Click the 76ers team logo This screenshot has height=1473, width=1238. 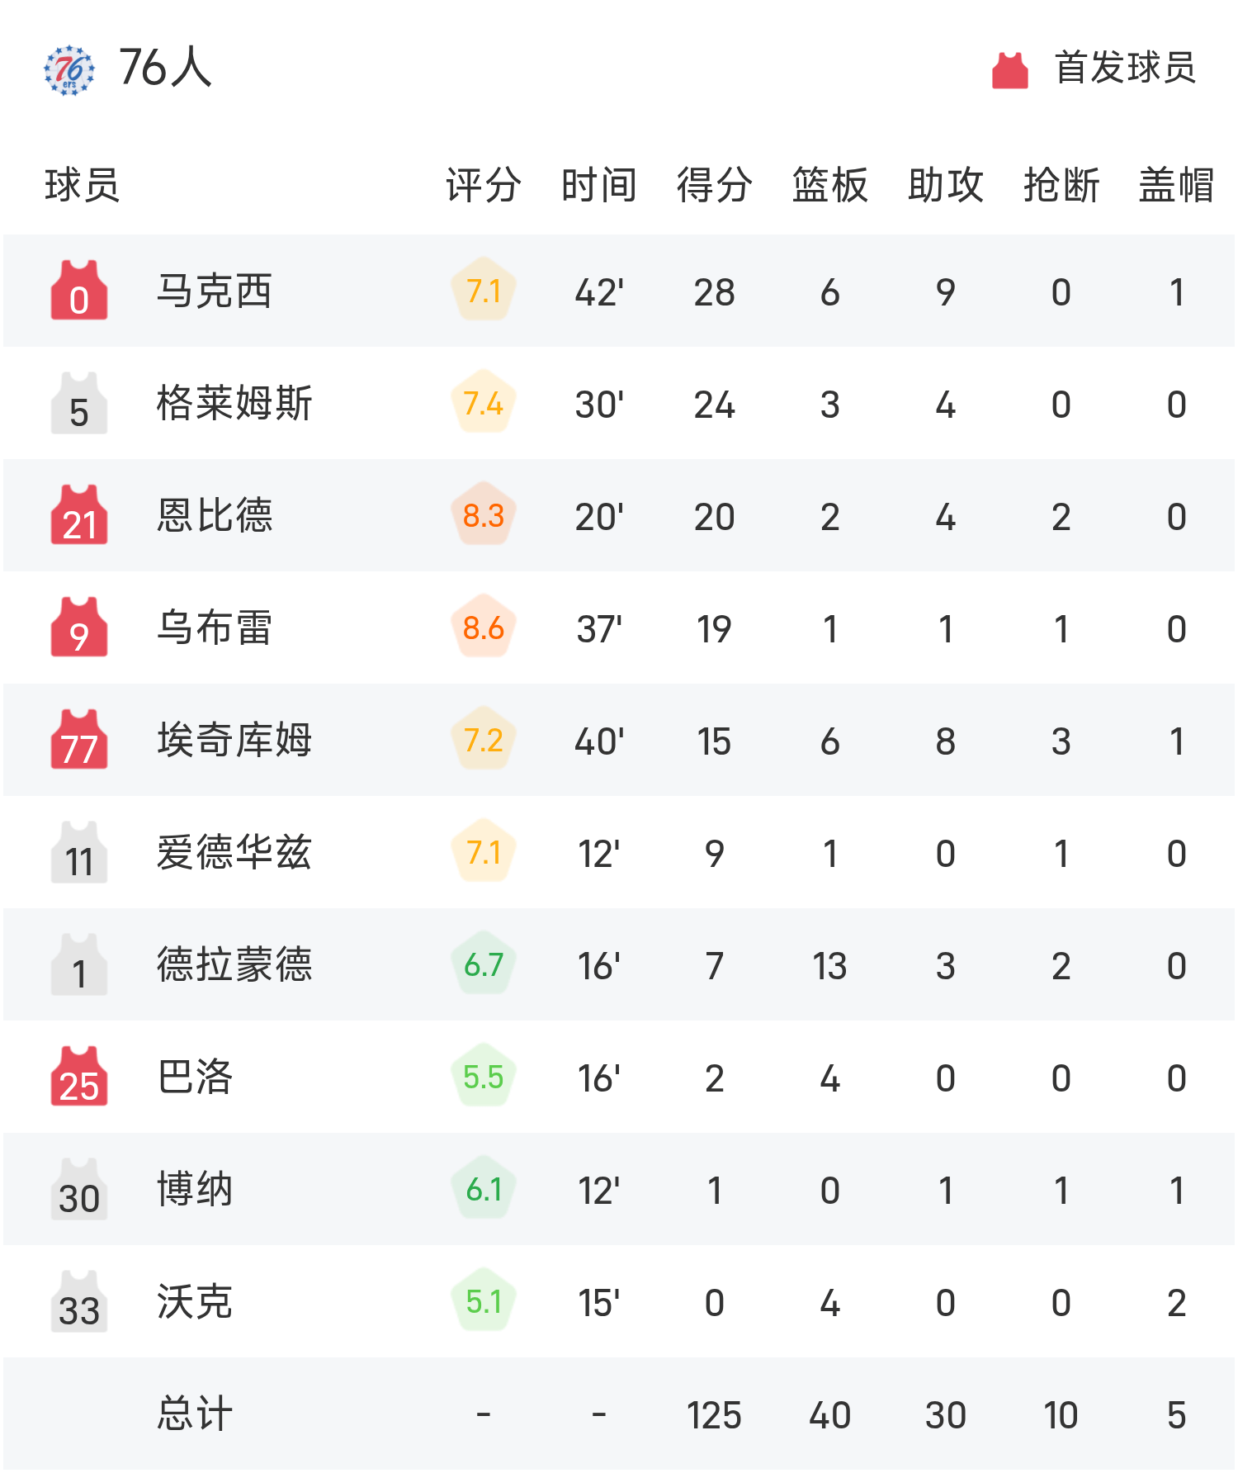[x=69, y=70]
